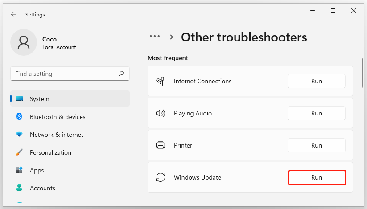Focus the Find a setting search box
Viewport: 367px width, 209px height.
click(70, 74)
